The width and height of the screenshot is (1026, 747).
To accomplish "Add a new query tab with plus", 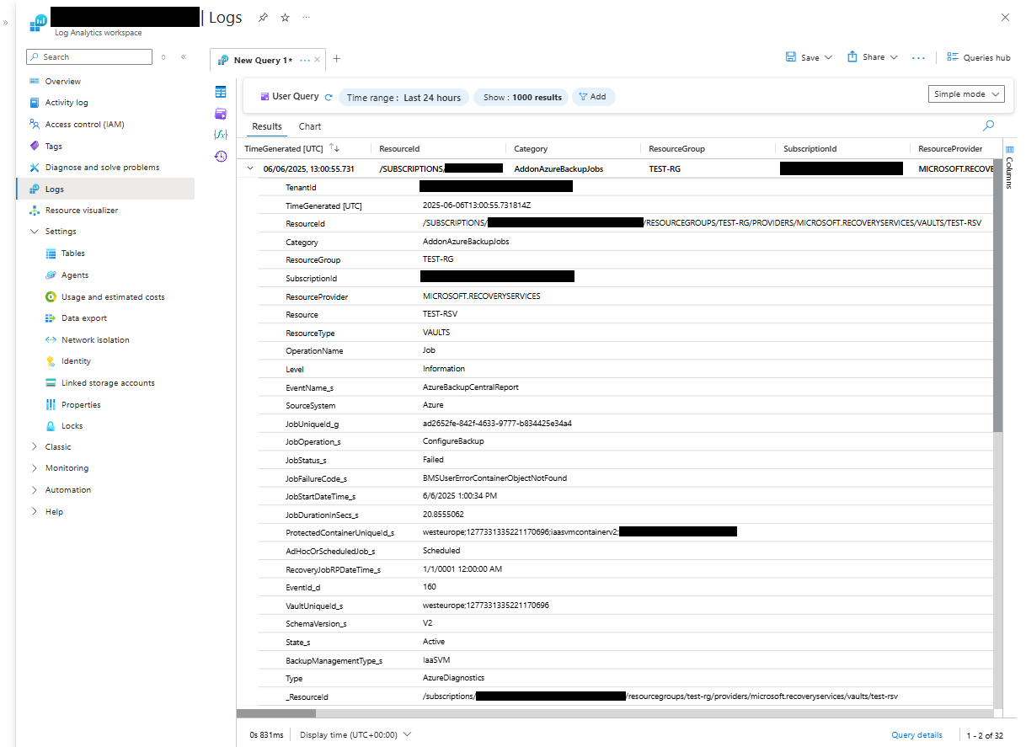I will pyautogui.click(x=337, y=59).
